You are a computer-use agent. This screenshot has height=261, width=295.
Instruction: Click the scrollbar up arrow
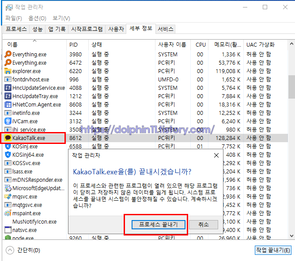(291, 44)
